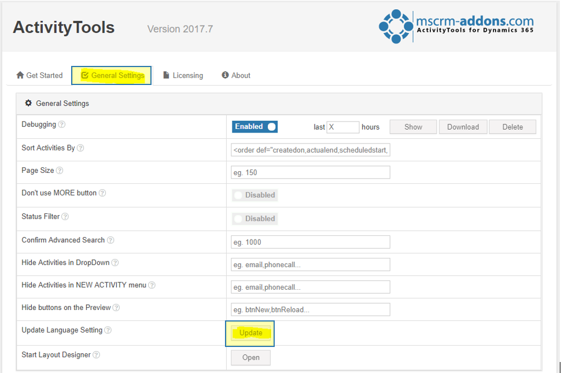Screen dimensions: 561x373
Task: Open the Get Started tab
Action: [39, 75]
